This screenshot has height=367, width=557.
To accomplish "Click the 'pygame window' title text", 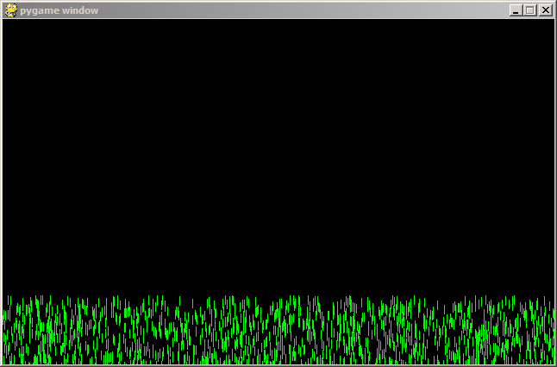I will tap(59, 10).
